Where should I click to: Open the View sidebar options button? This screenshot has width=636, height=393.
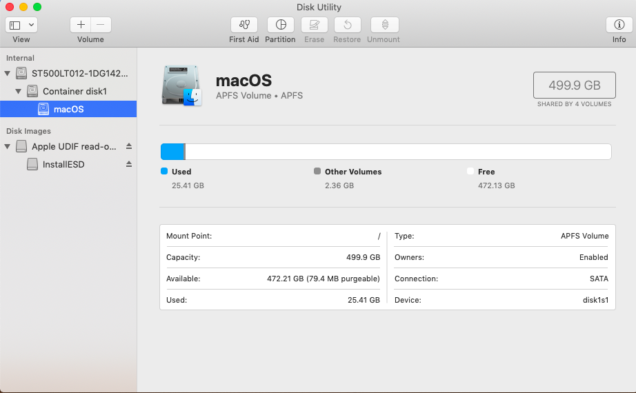[21, 25]
